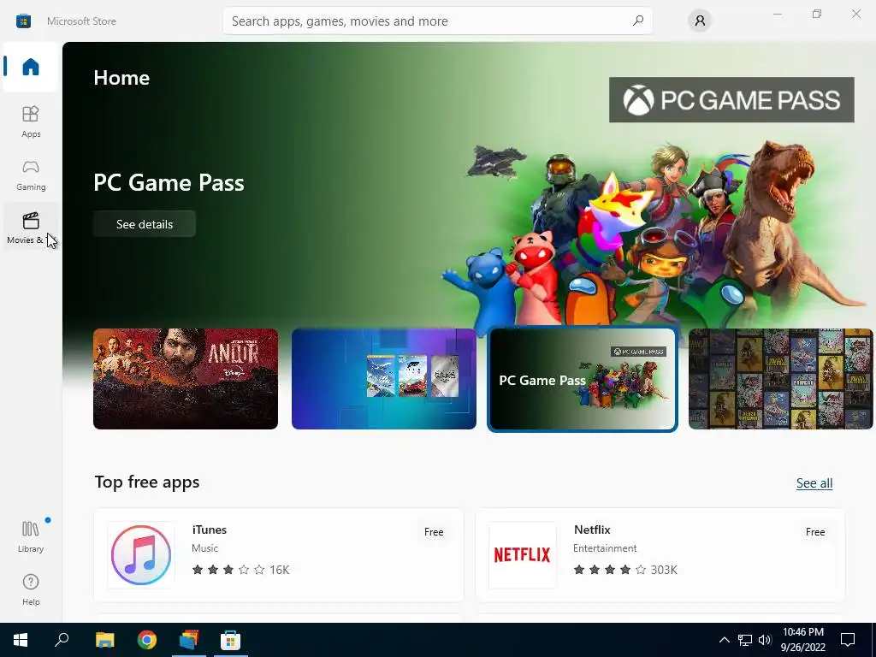Viewport: 876px width, 657px height.
Task: Open the Windows Start menu
Action: pos(21,640)
